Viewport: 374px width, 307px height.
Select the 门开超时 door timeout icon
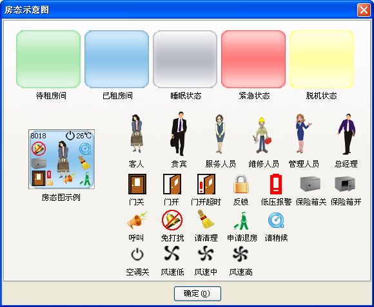tap(206, 184)
